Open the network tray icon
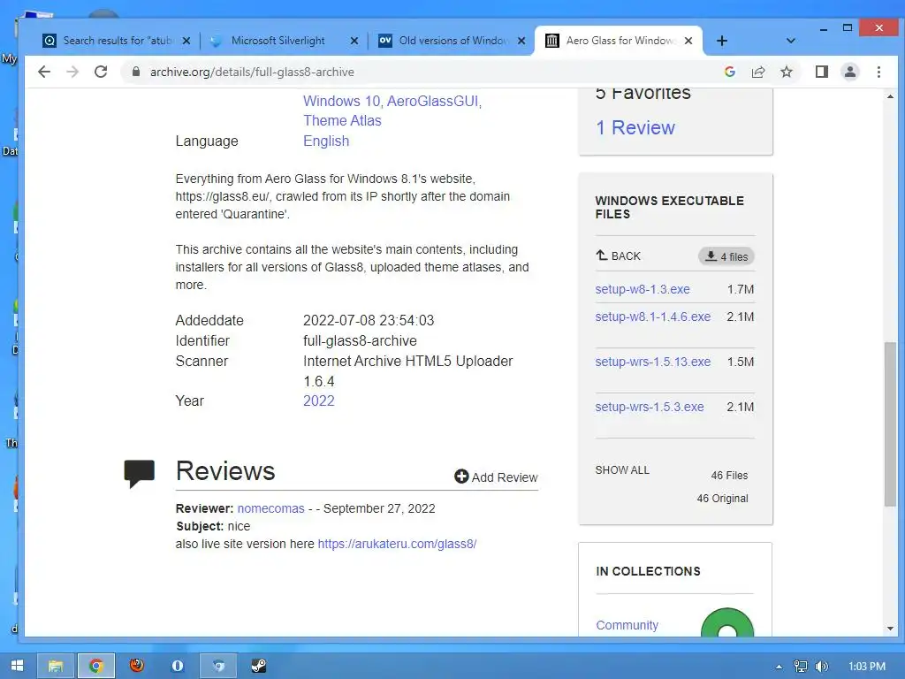This screenshot has width=905, height=679. point(800,667)
